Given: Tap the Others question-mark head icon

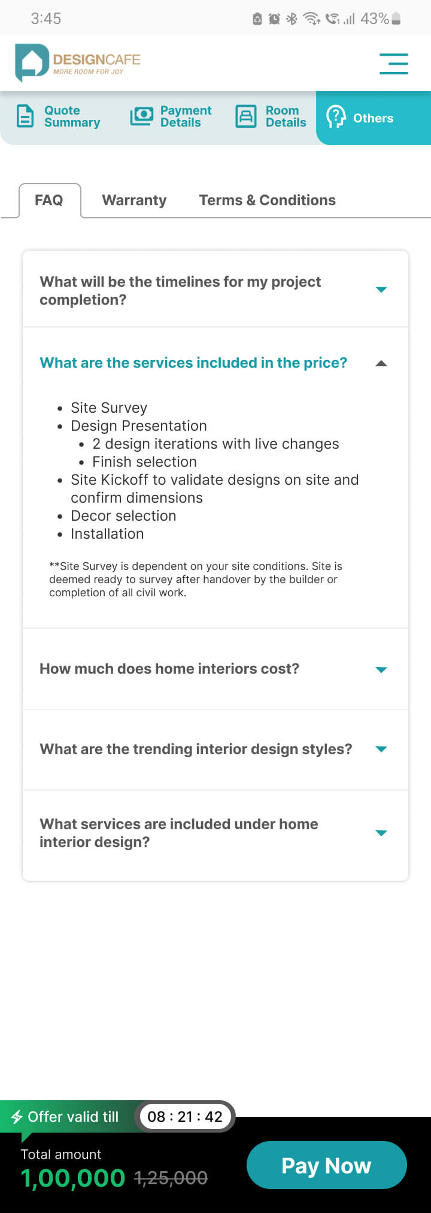Looking at the screenshot, I should (x=336, y=117).
